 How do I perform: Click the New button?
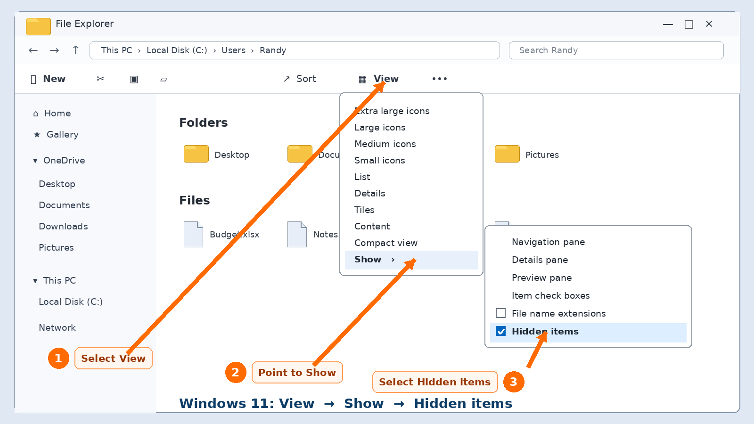coord(48,79)
